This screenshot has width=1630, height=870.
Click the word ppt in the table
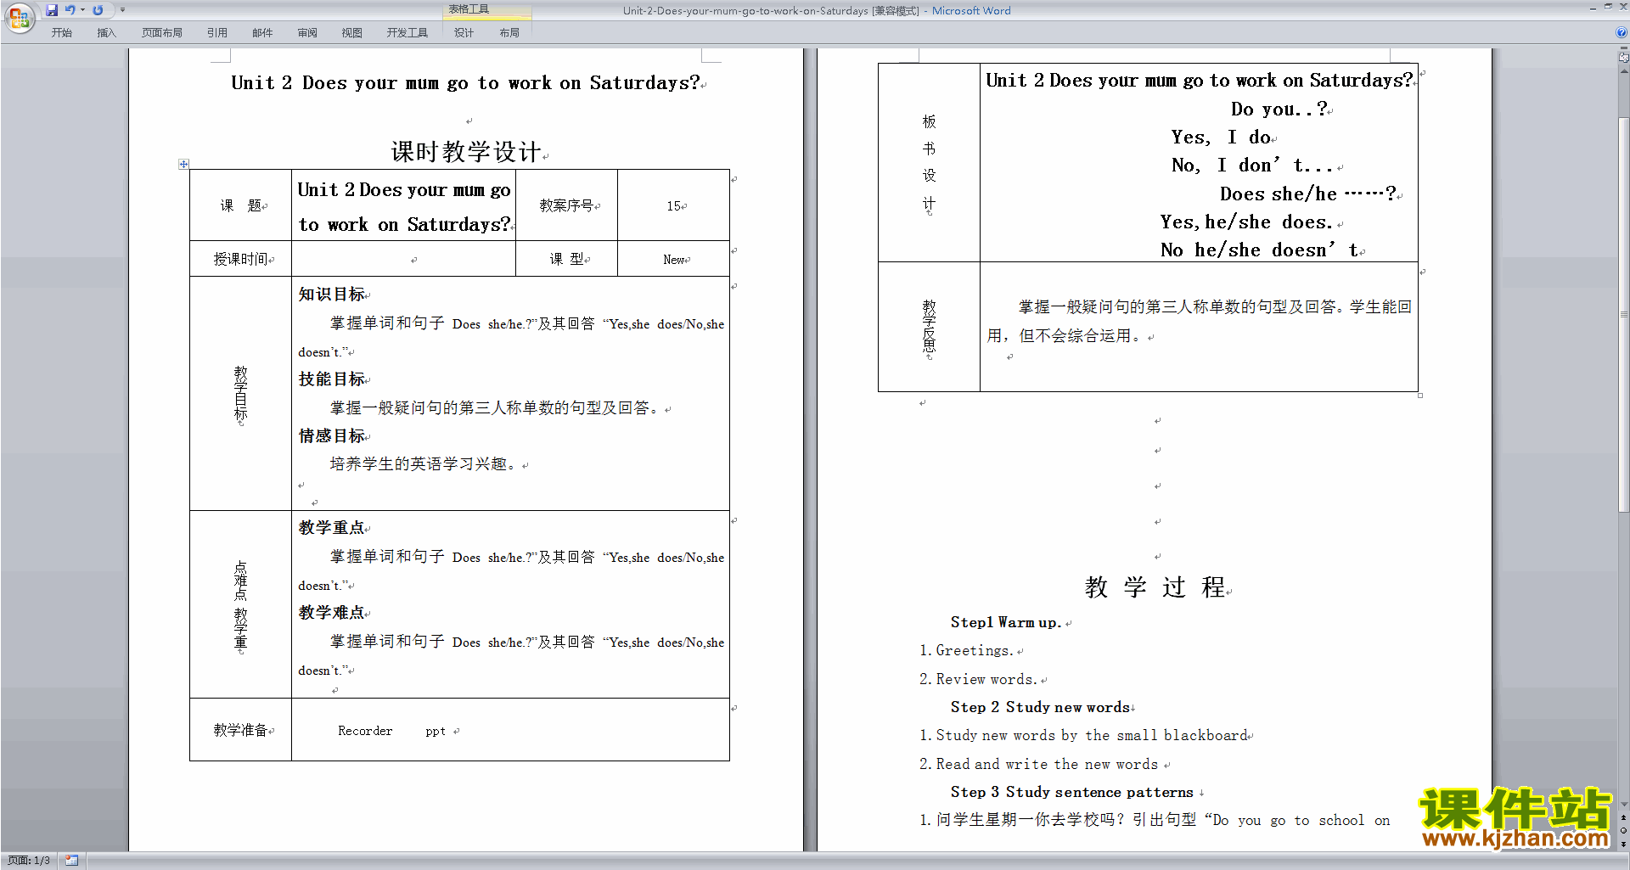pyautogui.click(x=436, y=732)
